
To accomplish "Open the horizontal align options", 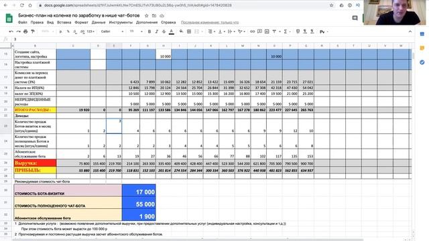I will click(211, 31).
